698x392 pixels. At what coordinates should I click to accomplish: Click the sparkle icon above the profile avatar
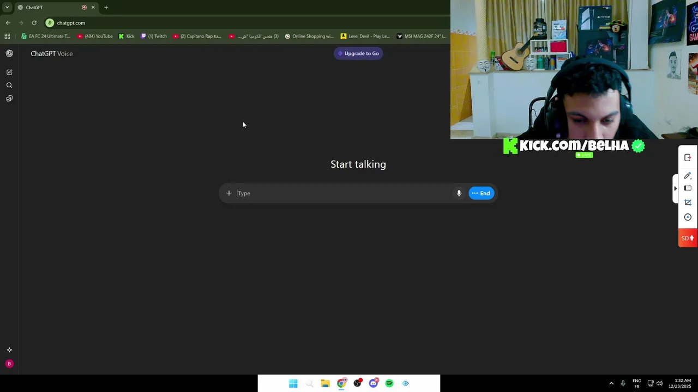(9, 350)
